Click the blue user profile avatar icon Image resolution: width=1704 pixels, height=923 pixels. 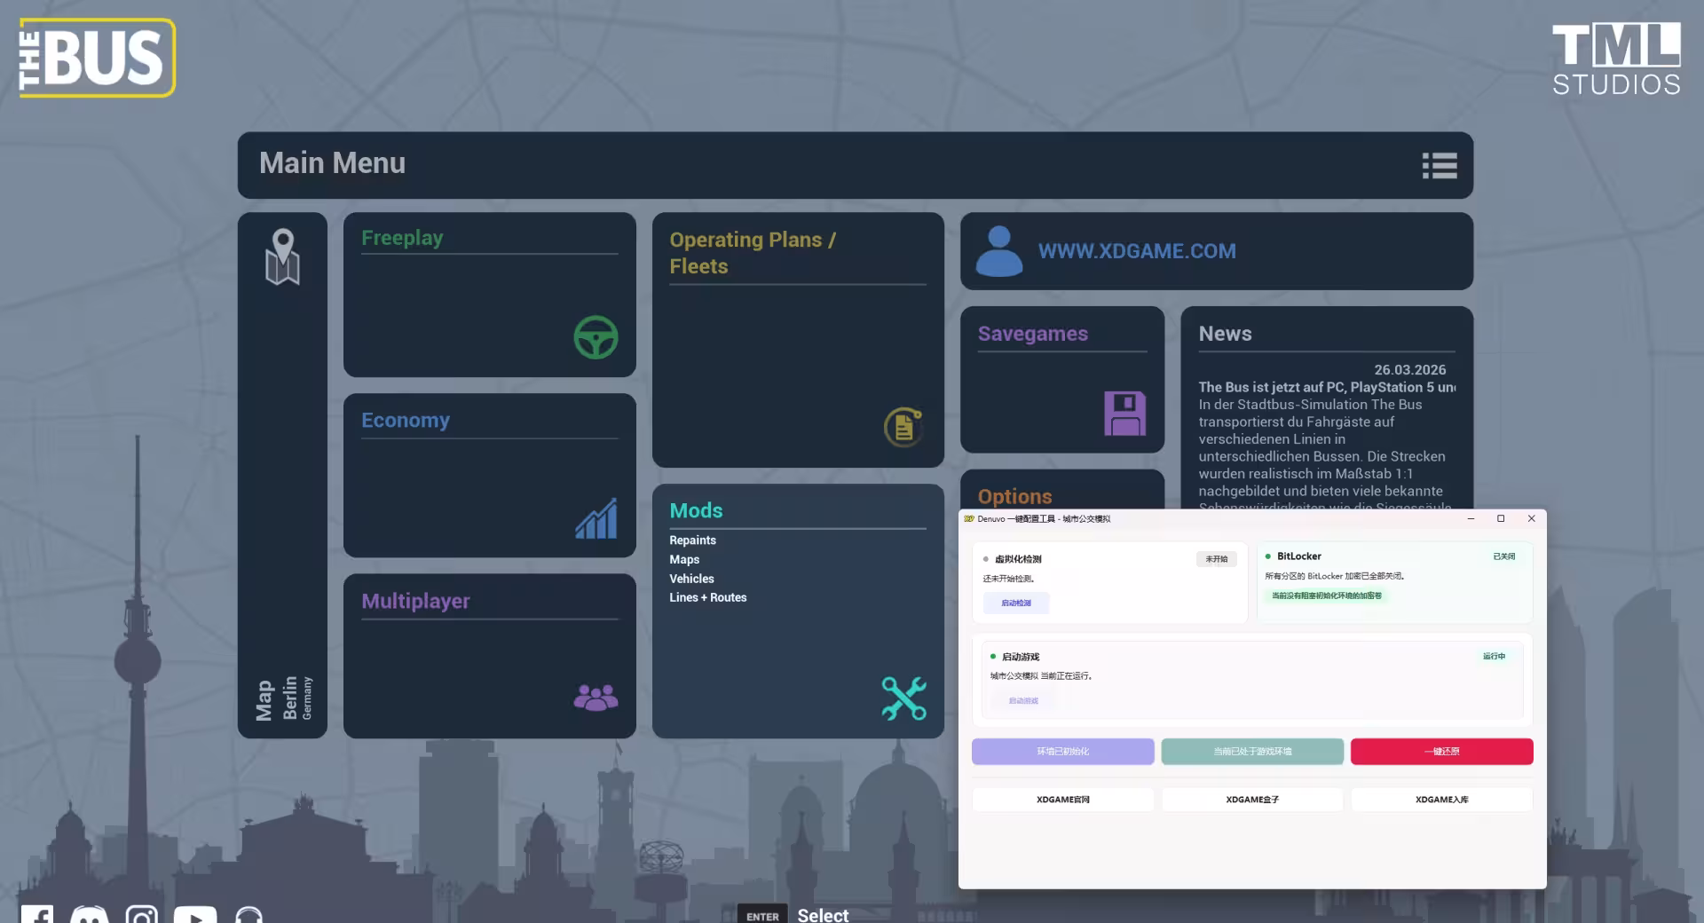point(999,251)
